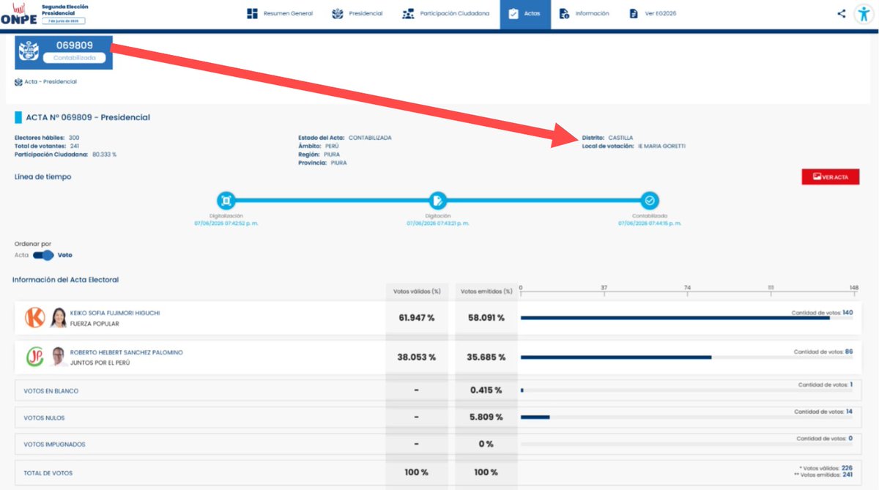
Task: Click the VOTOS EN BLANCO row label
Action: (51, 390)
